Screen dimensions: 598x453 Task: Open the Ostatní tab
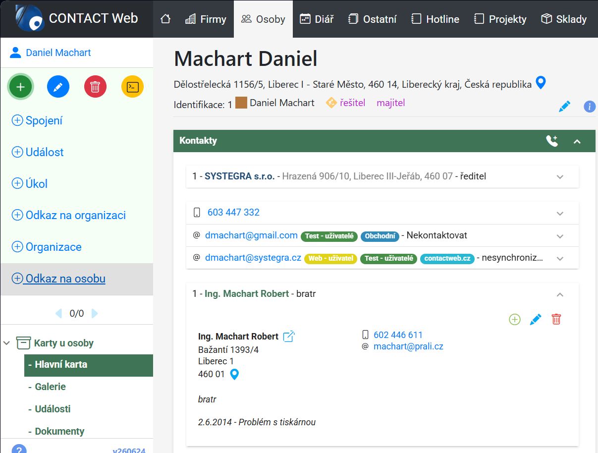pos(373,19)
